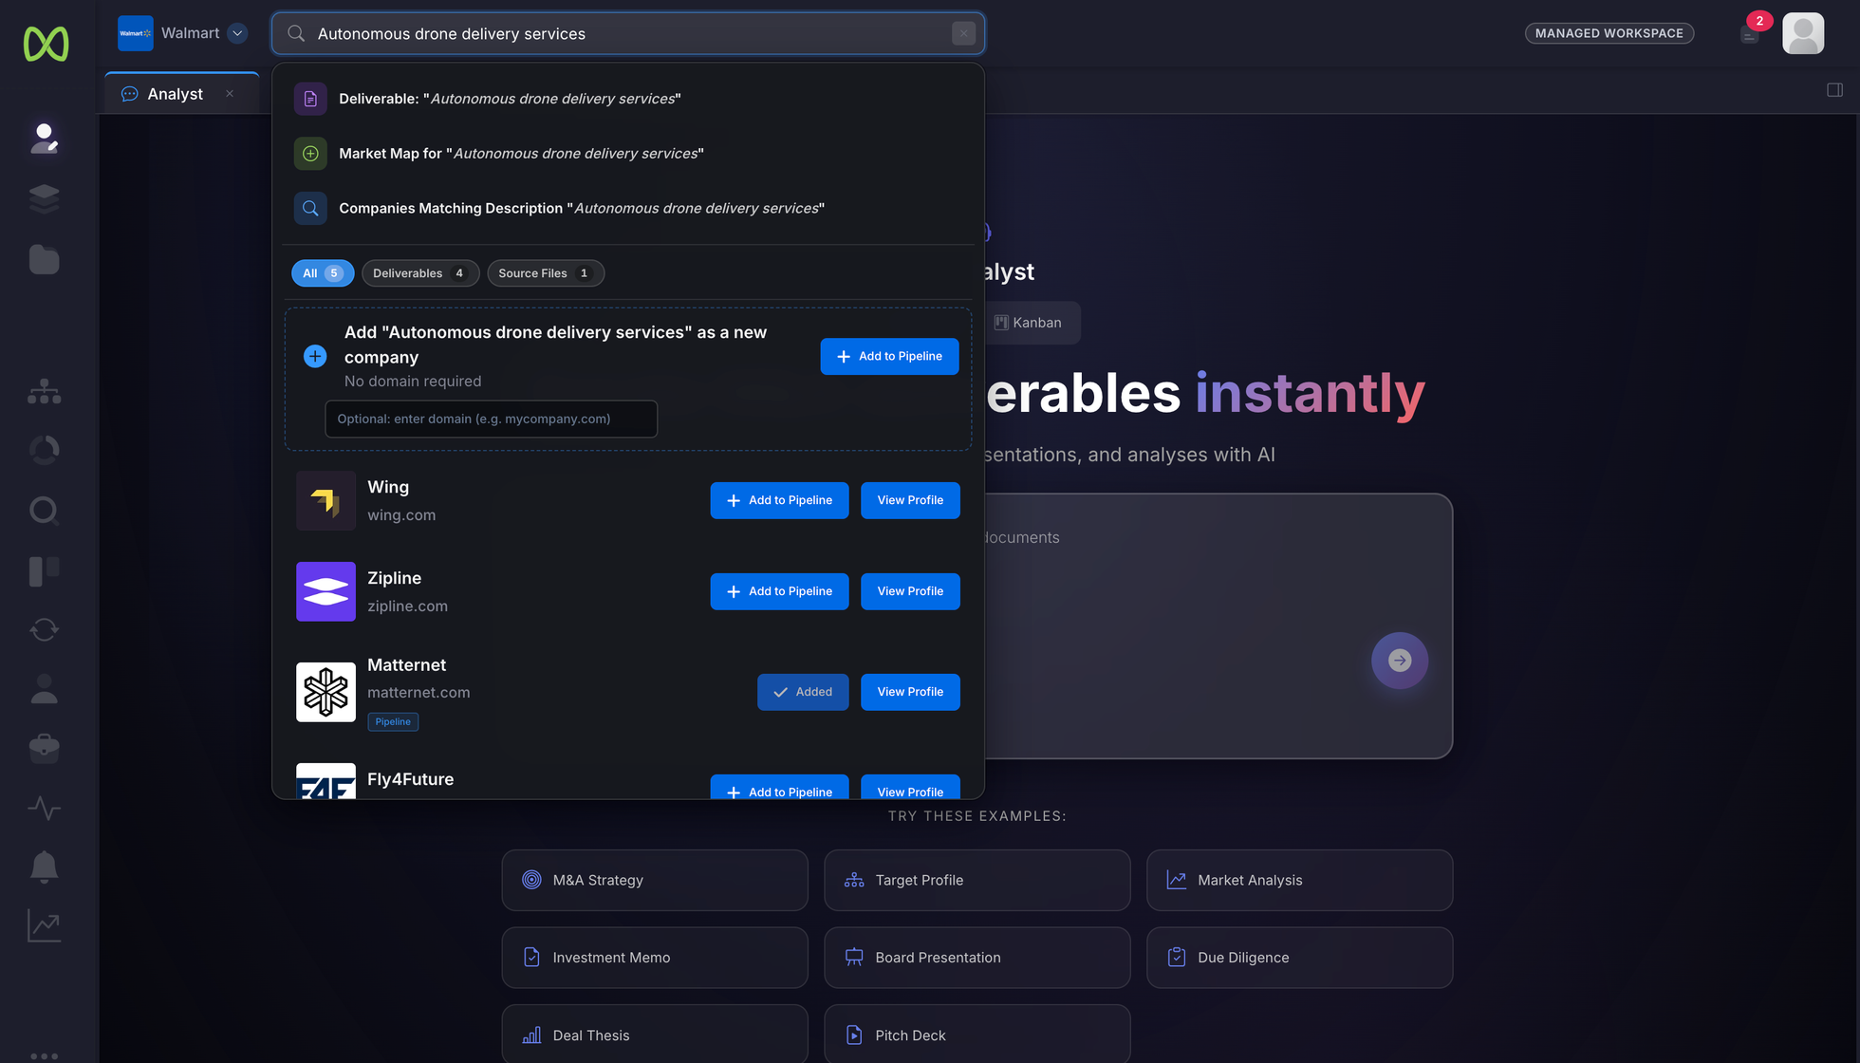Toggle Matternet's Added pipeline status

click(x=803, y=693)
